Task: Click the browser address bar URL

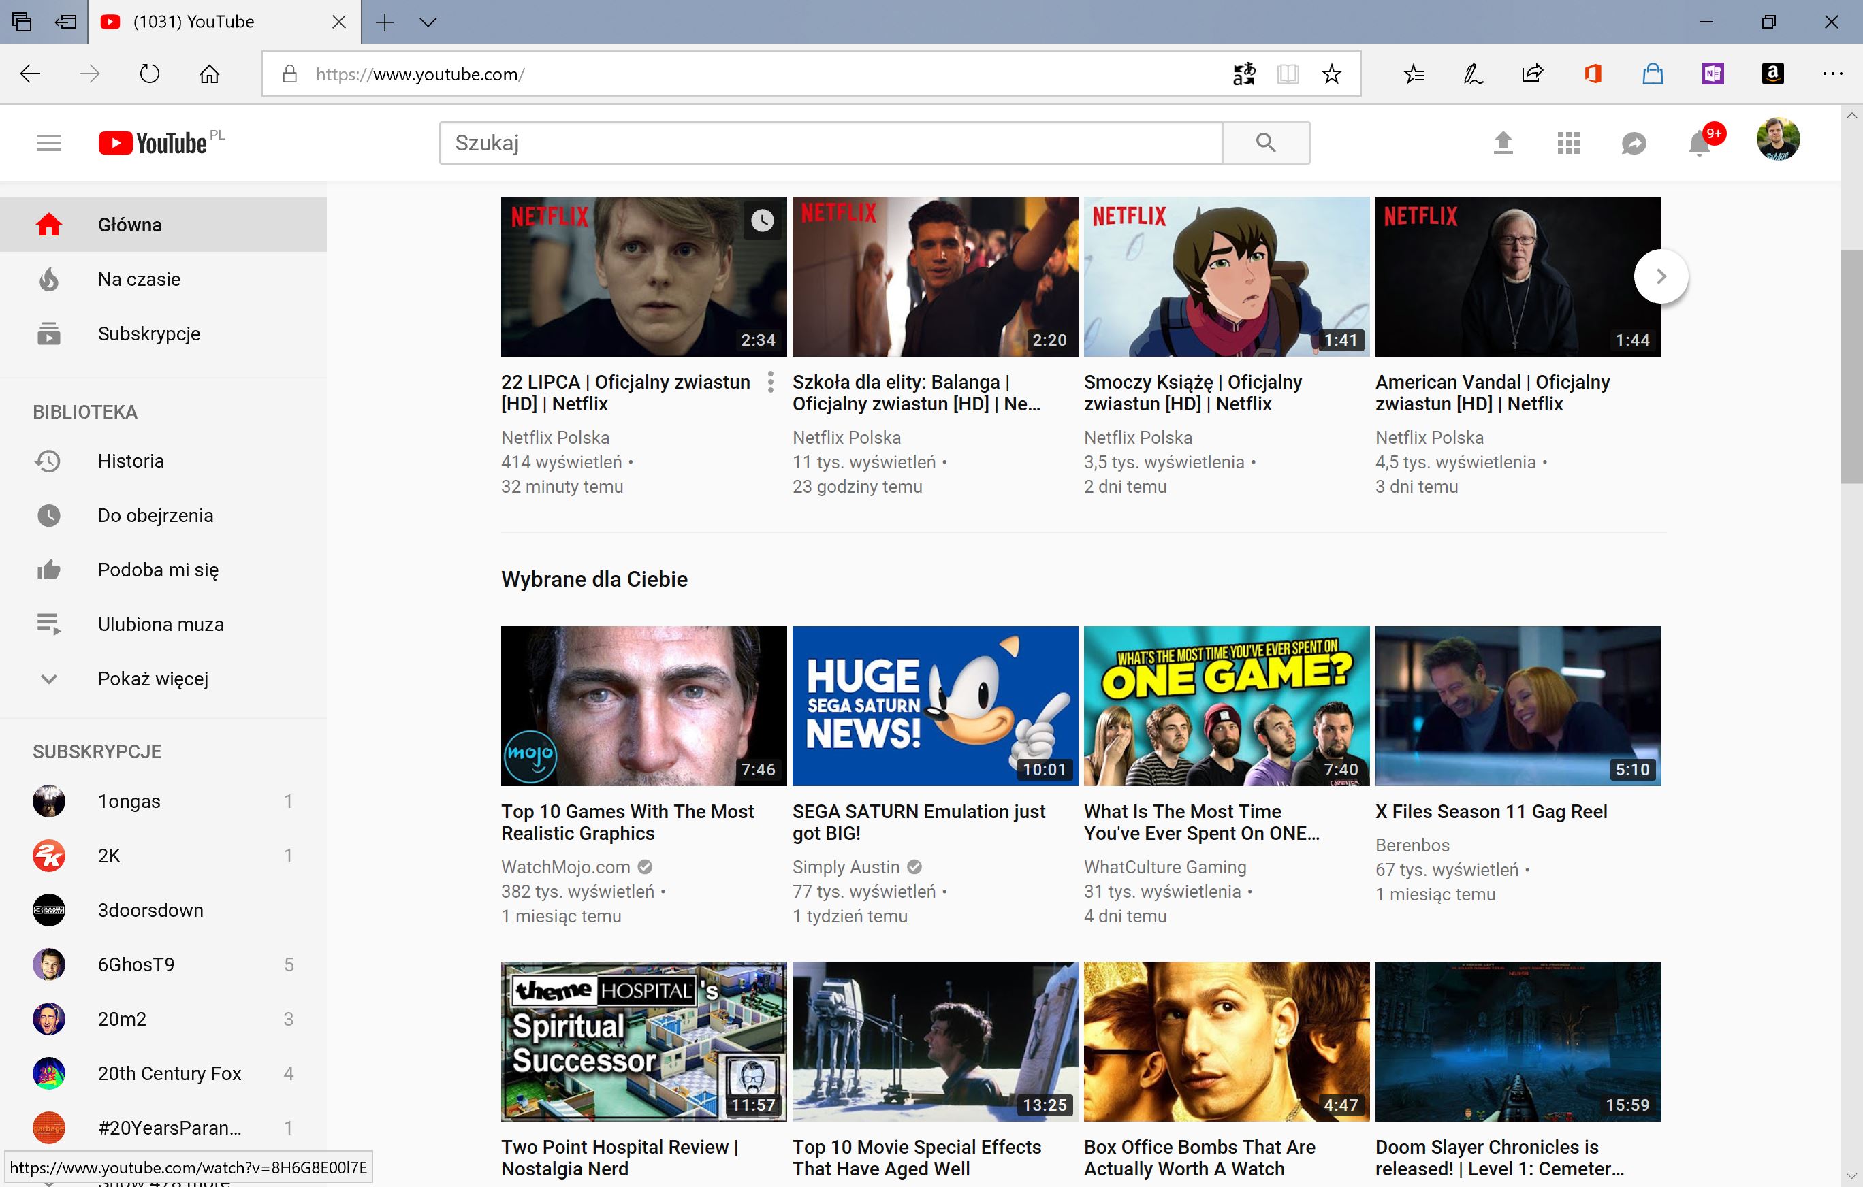Action: coord(420,74)
